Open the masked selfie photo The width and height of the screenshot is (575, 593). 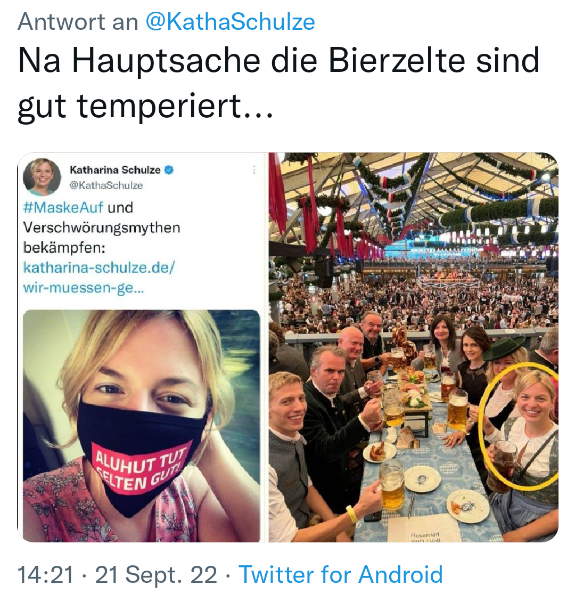coord(141,426)
